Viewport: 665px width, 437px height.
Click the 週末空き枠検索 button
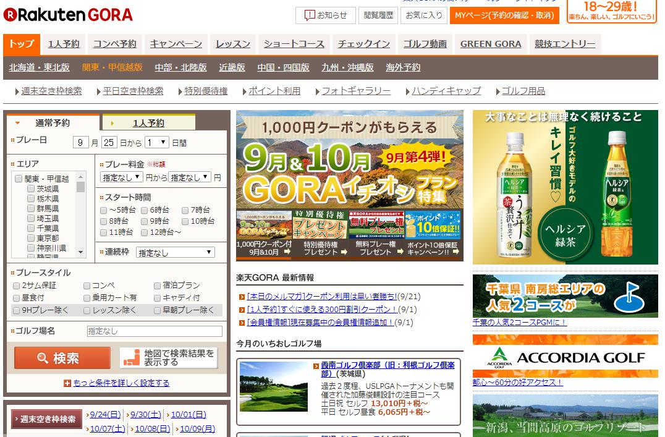tap(46, 419)
